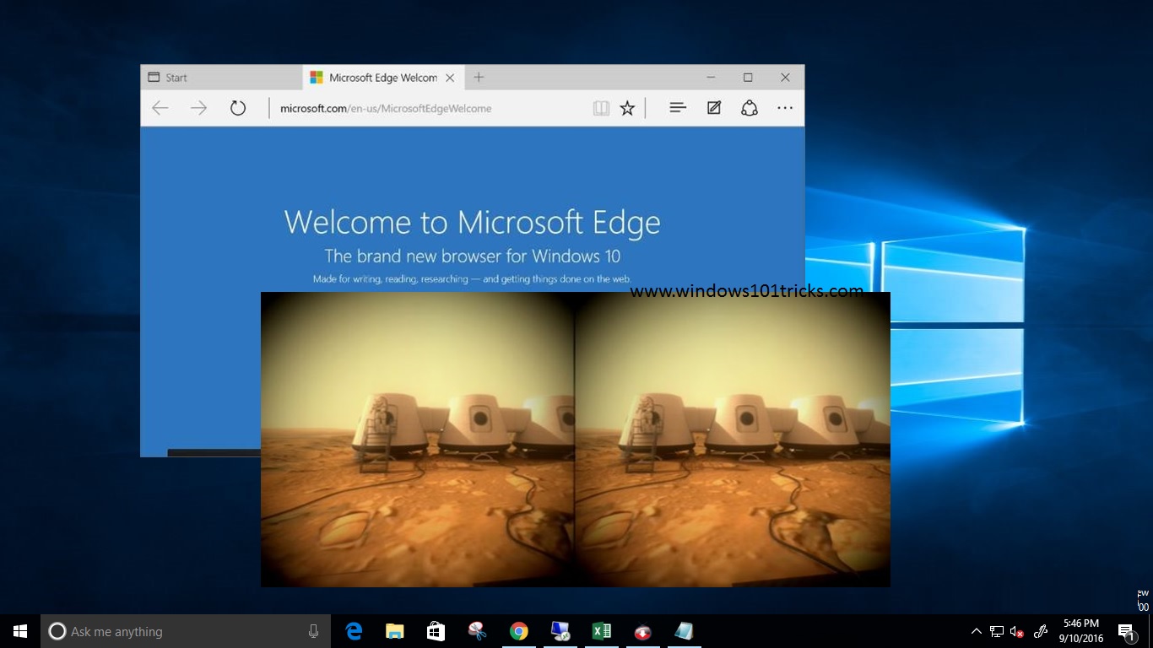This screenshot has height=648, width=1153.
Task: Click the Cortana microphone icon
Action: (313, 631)
